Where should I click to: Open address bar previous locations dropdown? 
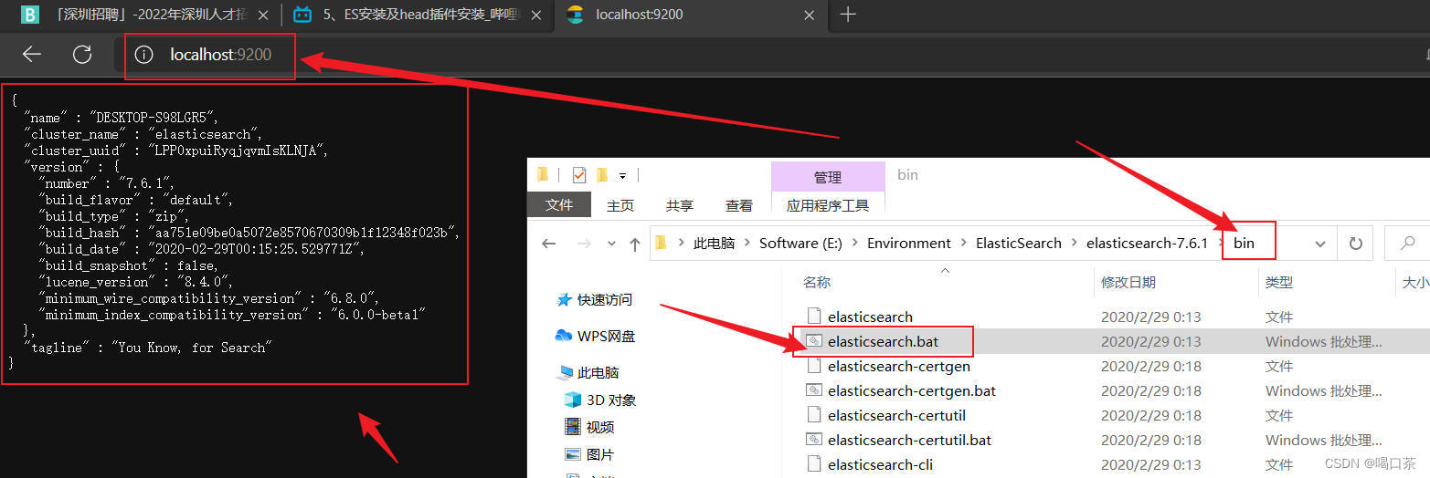[1320, 244]
